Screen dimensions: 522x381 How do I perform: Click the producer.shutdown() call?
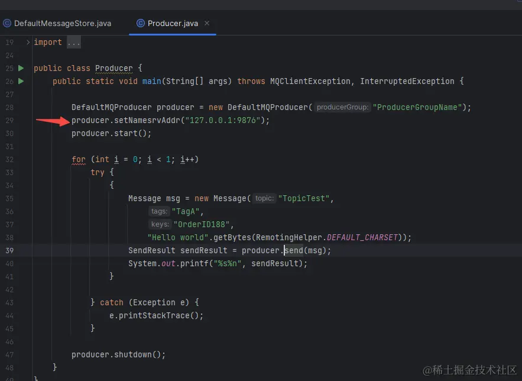pos(118,354)
